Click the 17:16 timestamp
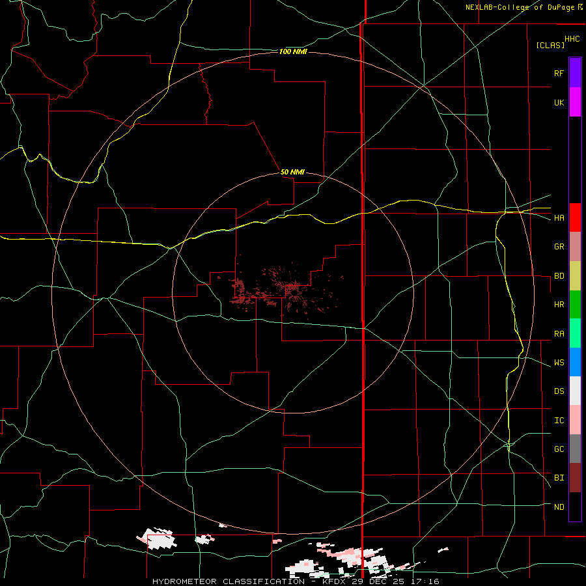The image size is (586, 586). click(426, 581)
